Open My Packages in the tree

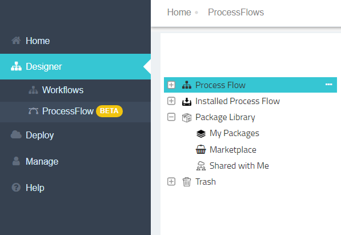234,133
